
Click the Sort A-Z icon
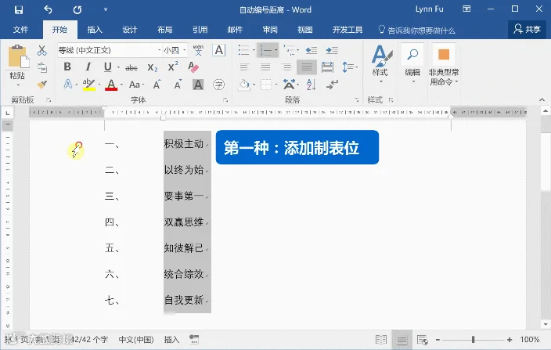[x=311, y=85]
